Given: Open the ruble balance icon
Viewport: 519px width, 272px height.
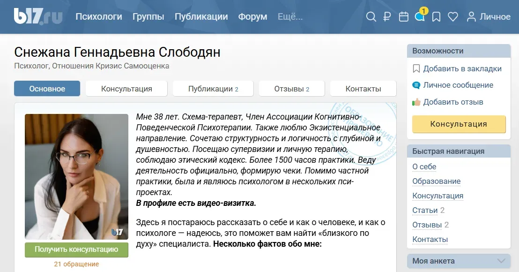Looking at the screenshot, I should pos(387,16).
